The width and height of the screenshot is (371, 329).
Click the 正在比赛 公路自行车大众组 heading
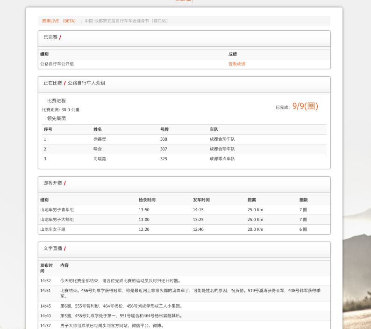pos(74,83)
